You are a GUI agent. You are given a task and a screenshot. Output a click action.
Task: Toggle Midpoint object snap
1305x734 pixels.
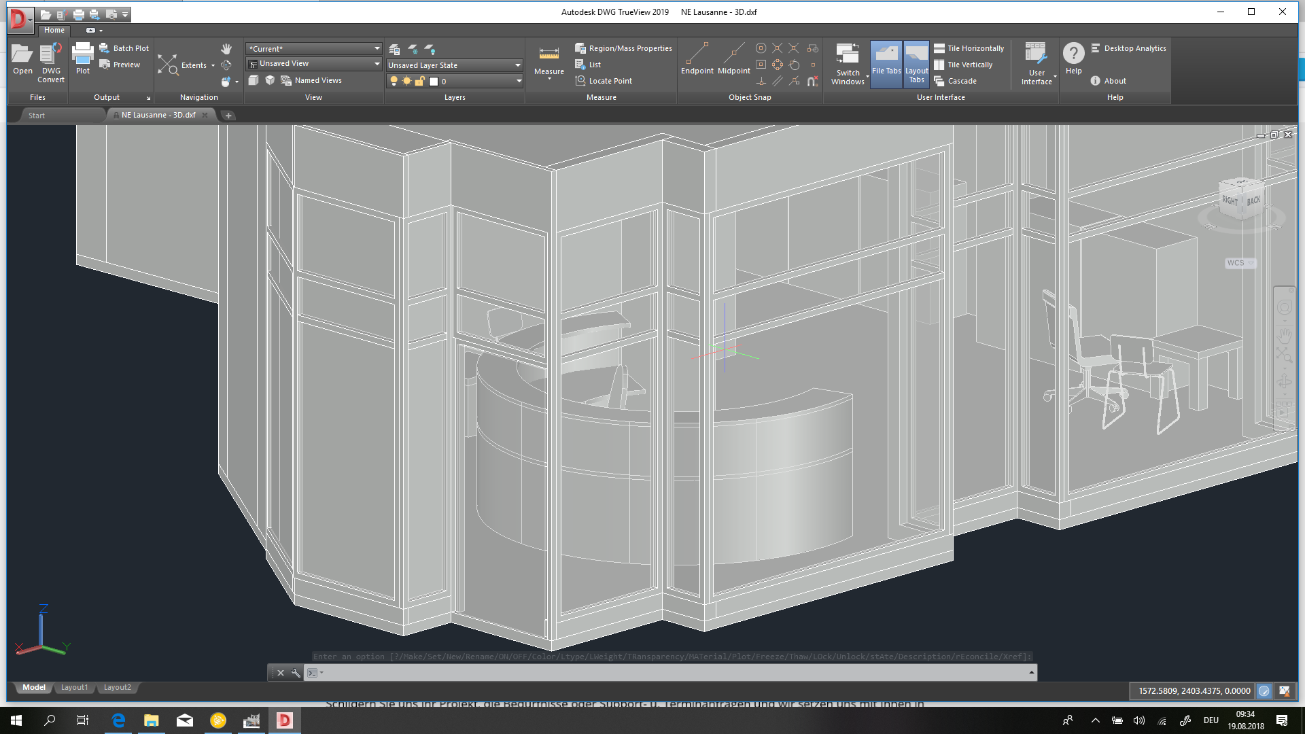733,58
